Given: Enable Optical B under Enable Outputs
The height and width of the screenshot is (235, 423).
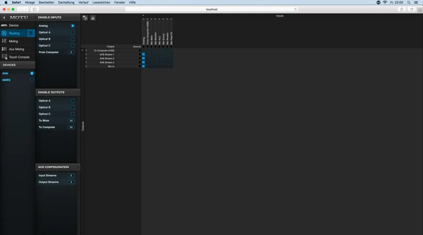Looking at the screenshot, I should pyautogui.click(x=73, y=107).
